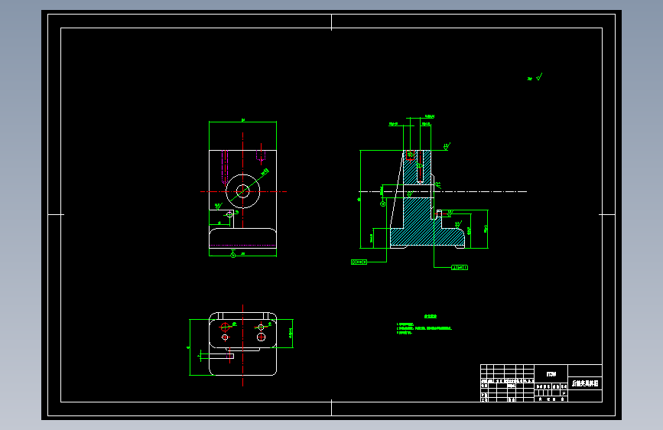The width and height of the screenshot is (663, 430).
Task: Pick the small center bore circle in front view
Action: tap(242, 191)
